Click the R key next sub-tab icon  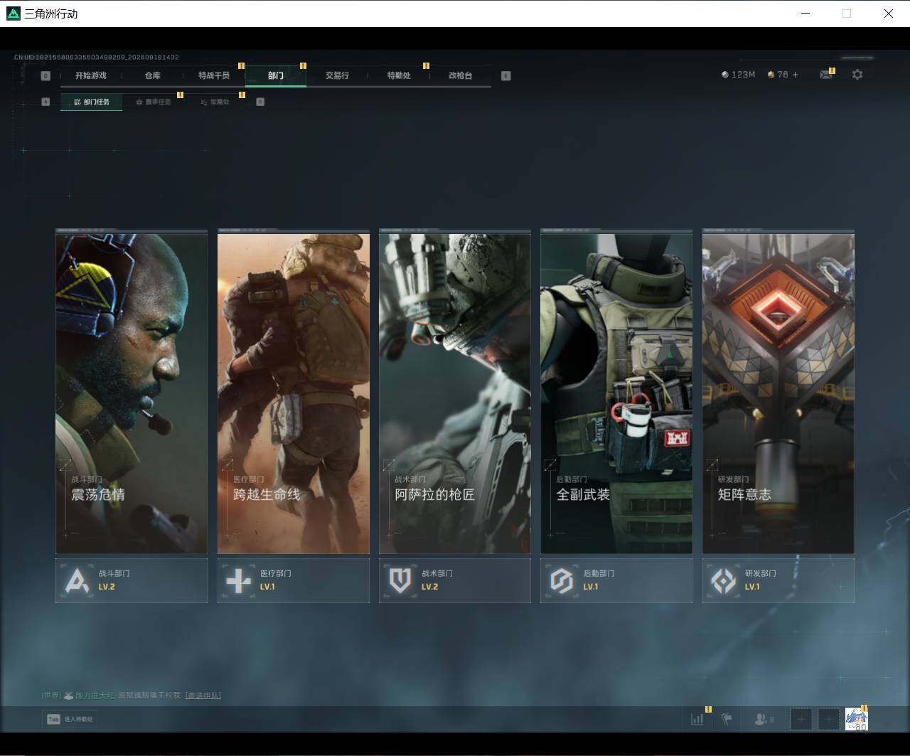260,102
